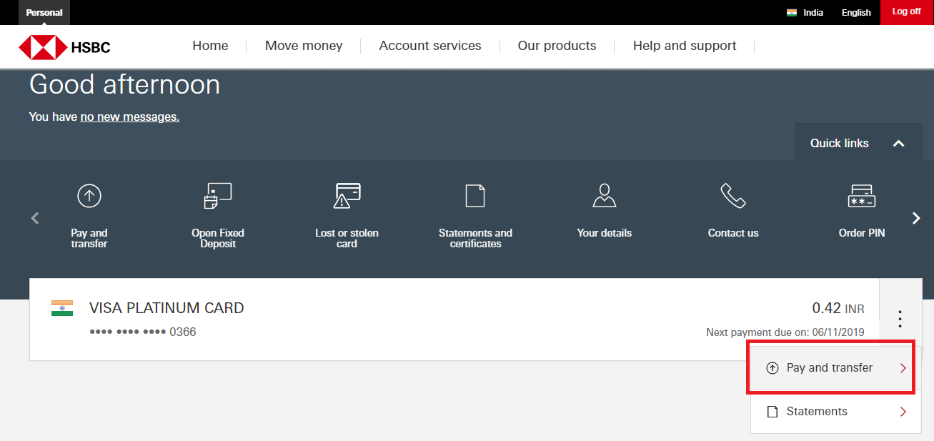
Task: Click card number ending 0366
Action: [x=143, y=332]
